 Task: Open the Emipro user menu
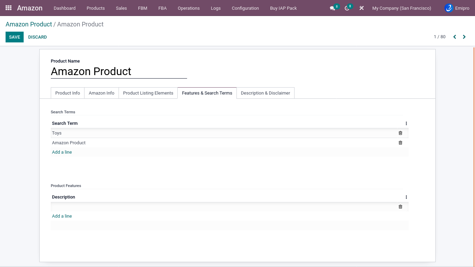pos(457,8)
